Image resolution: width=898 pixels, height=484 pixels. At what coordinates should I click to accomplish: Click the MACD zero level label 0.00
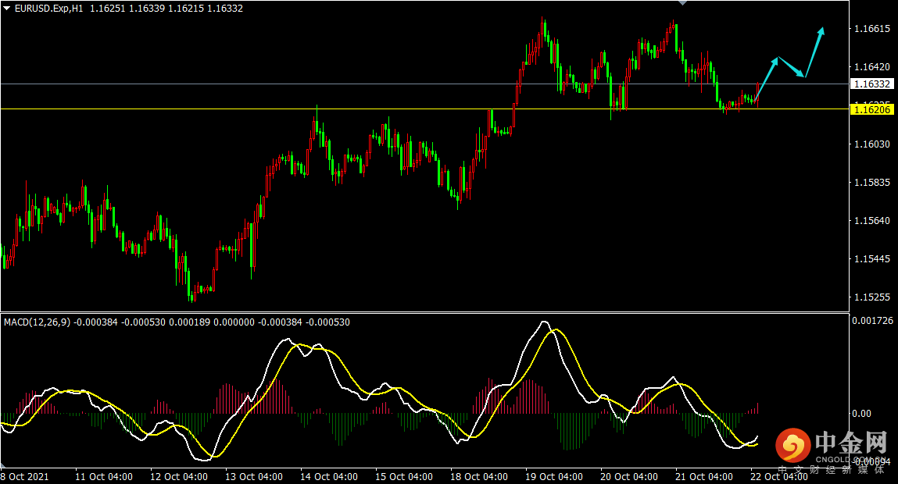(862, 413)
